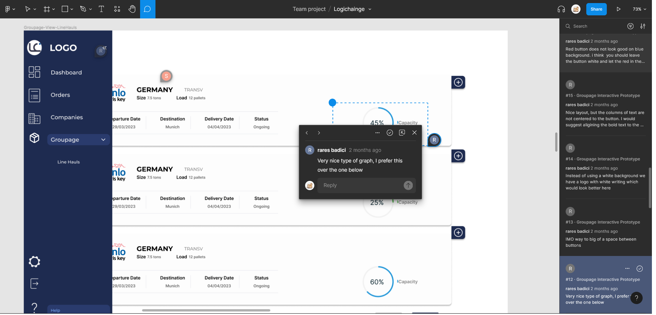656x315 pixels.
Task: Click the headphones audio icon
Action: 561,9
